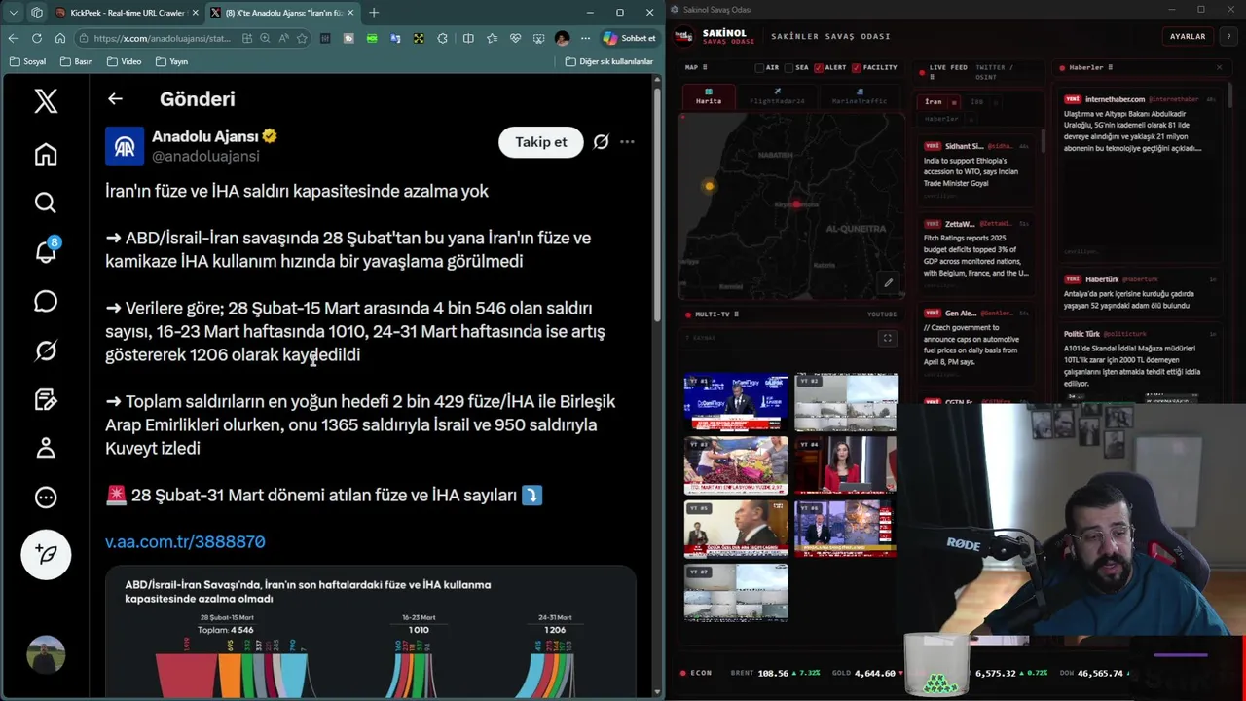Click help question mark in Sakinol
This screenshot has height=701, width=1246.
[1228, 36]
